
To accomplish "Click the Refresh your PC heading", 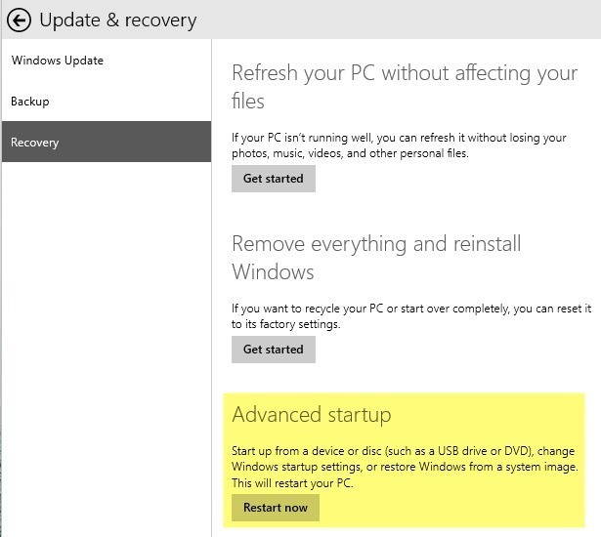I will [405, 73].
